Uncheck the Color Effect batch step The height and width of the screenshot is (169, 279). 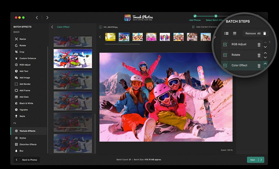point(225,65)
